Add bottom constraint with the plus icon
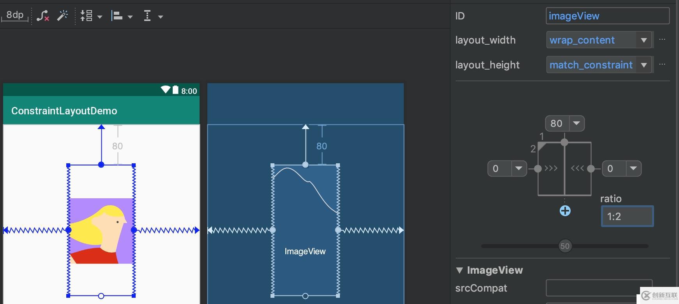The image size is (679, 304). [x=565, y=211]
